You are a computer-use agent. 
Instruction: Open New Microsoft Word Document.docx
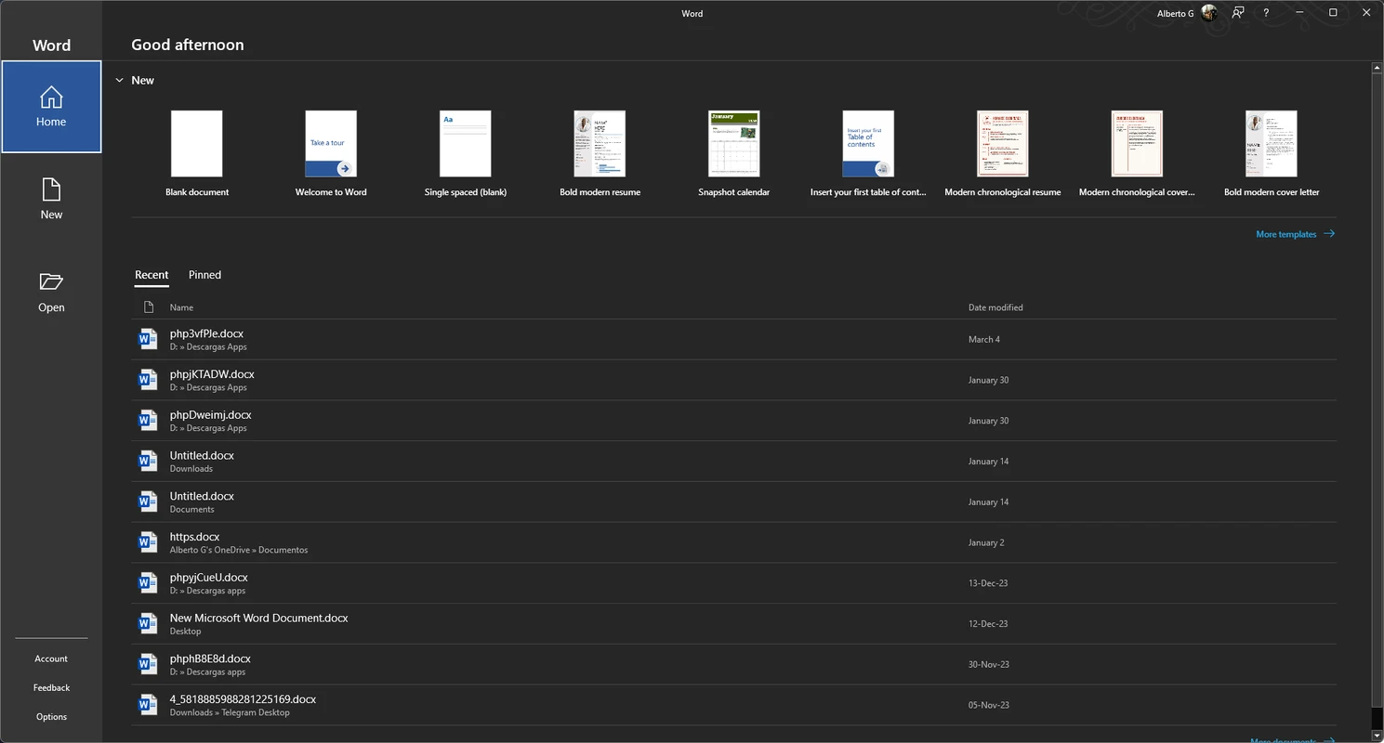coord(733,624)
